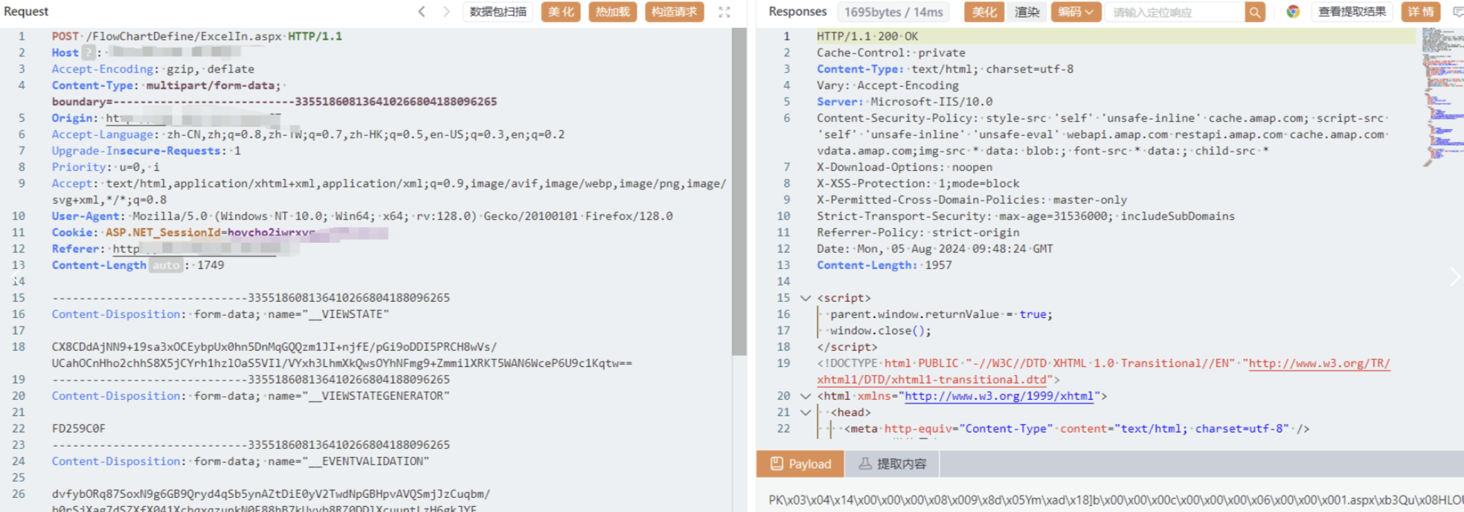Open the 编码 encoding dropdown
Image resolution: width=1464 pixels, height=512 pixels.
(x=1076, y=12)
